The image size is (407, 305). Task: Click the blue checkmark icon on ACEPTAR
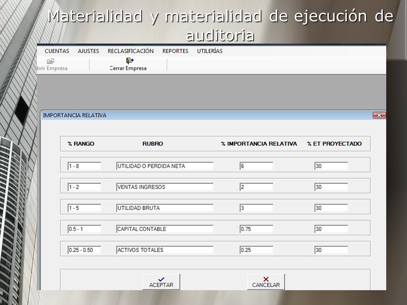point(161,279)
